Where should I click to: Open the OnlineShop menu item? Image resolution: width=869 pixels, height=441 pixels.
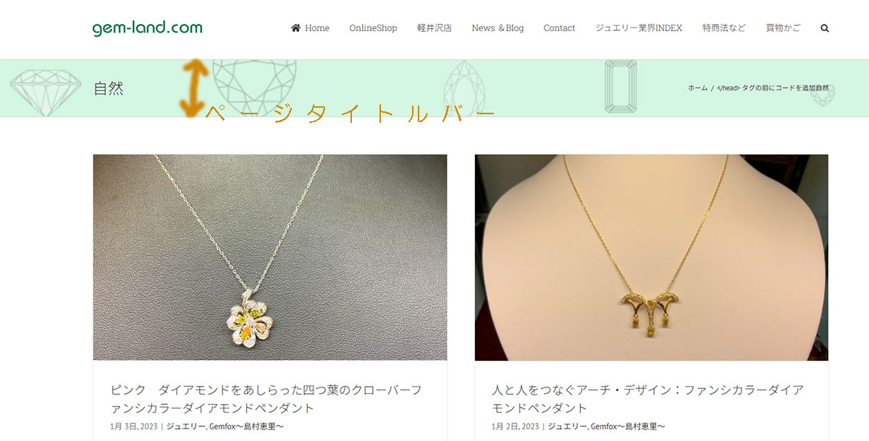pyautogui.click(x=373, y=28)
